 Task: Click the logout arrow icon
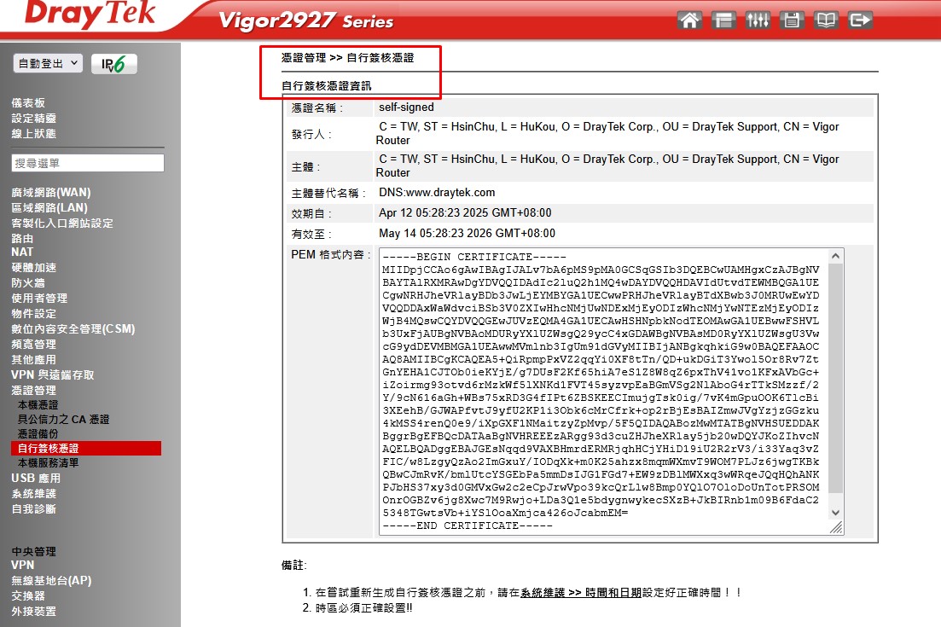coord(861,20)
